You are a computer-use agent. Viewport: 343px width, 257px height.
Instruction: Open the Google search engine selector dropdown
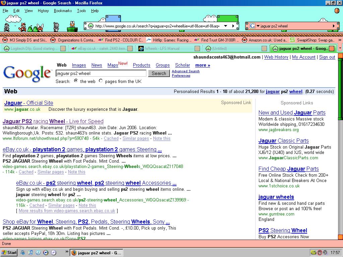coord(258,26)
